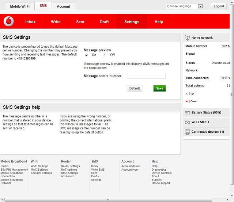Screen dimensions: 234x202
Task: Click the Vodafone logo icon
Action: click(9, 21)
